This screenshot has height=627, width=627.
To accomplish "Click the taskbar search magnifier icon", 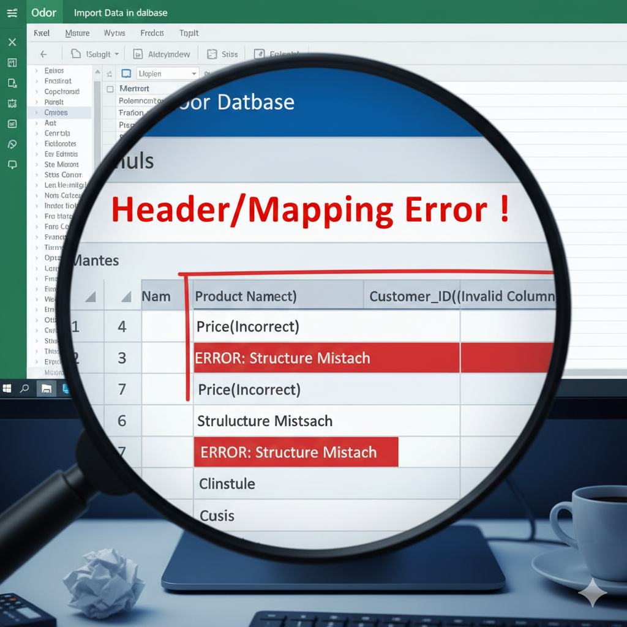I will 25,388.
